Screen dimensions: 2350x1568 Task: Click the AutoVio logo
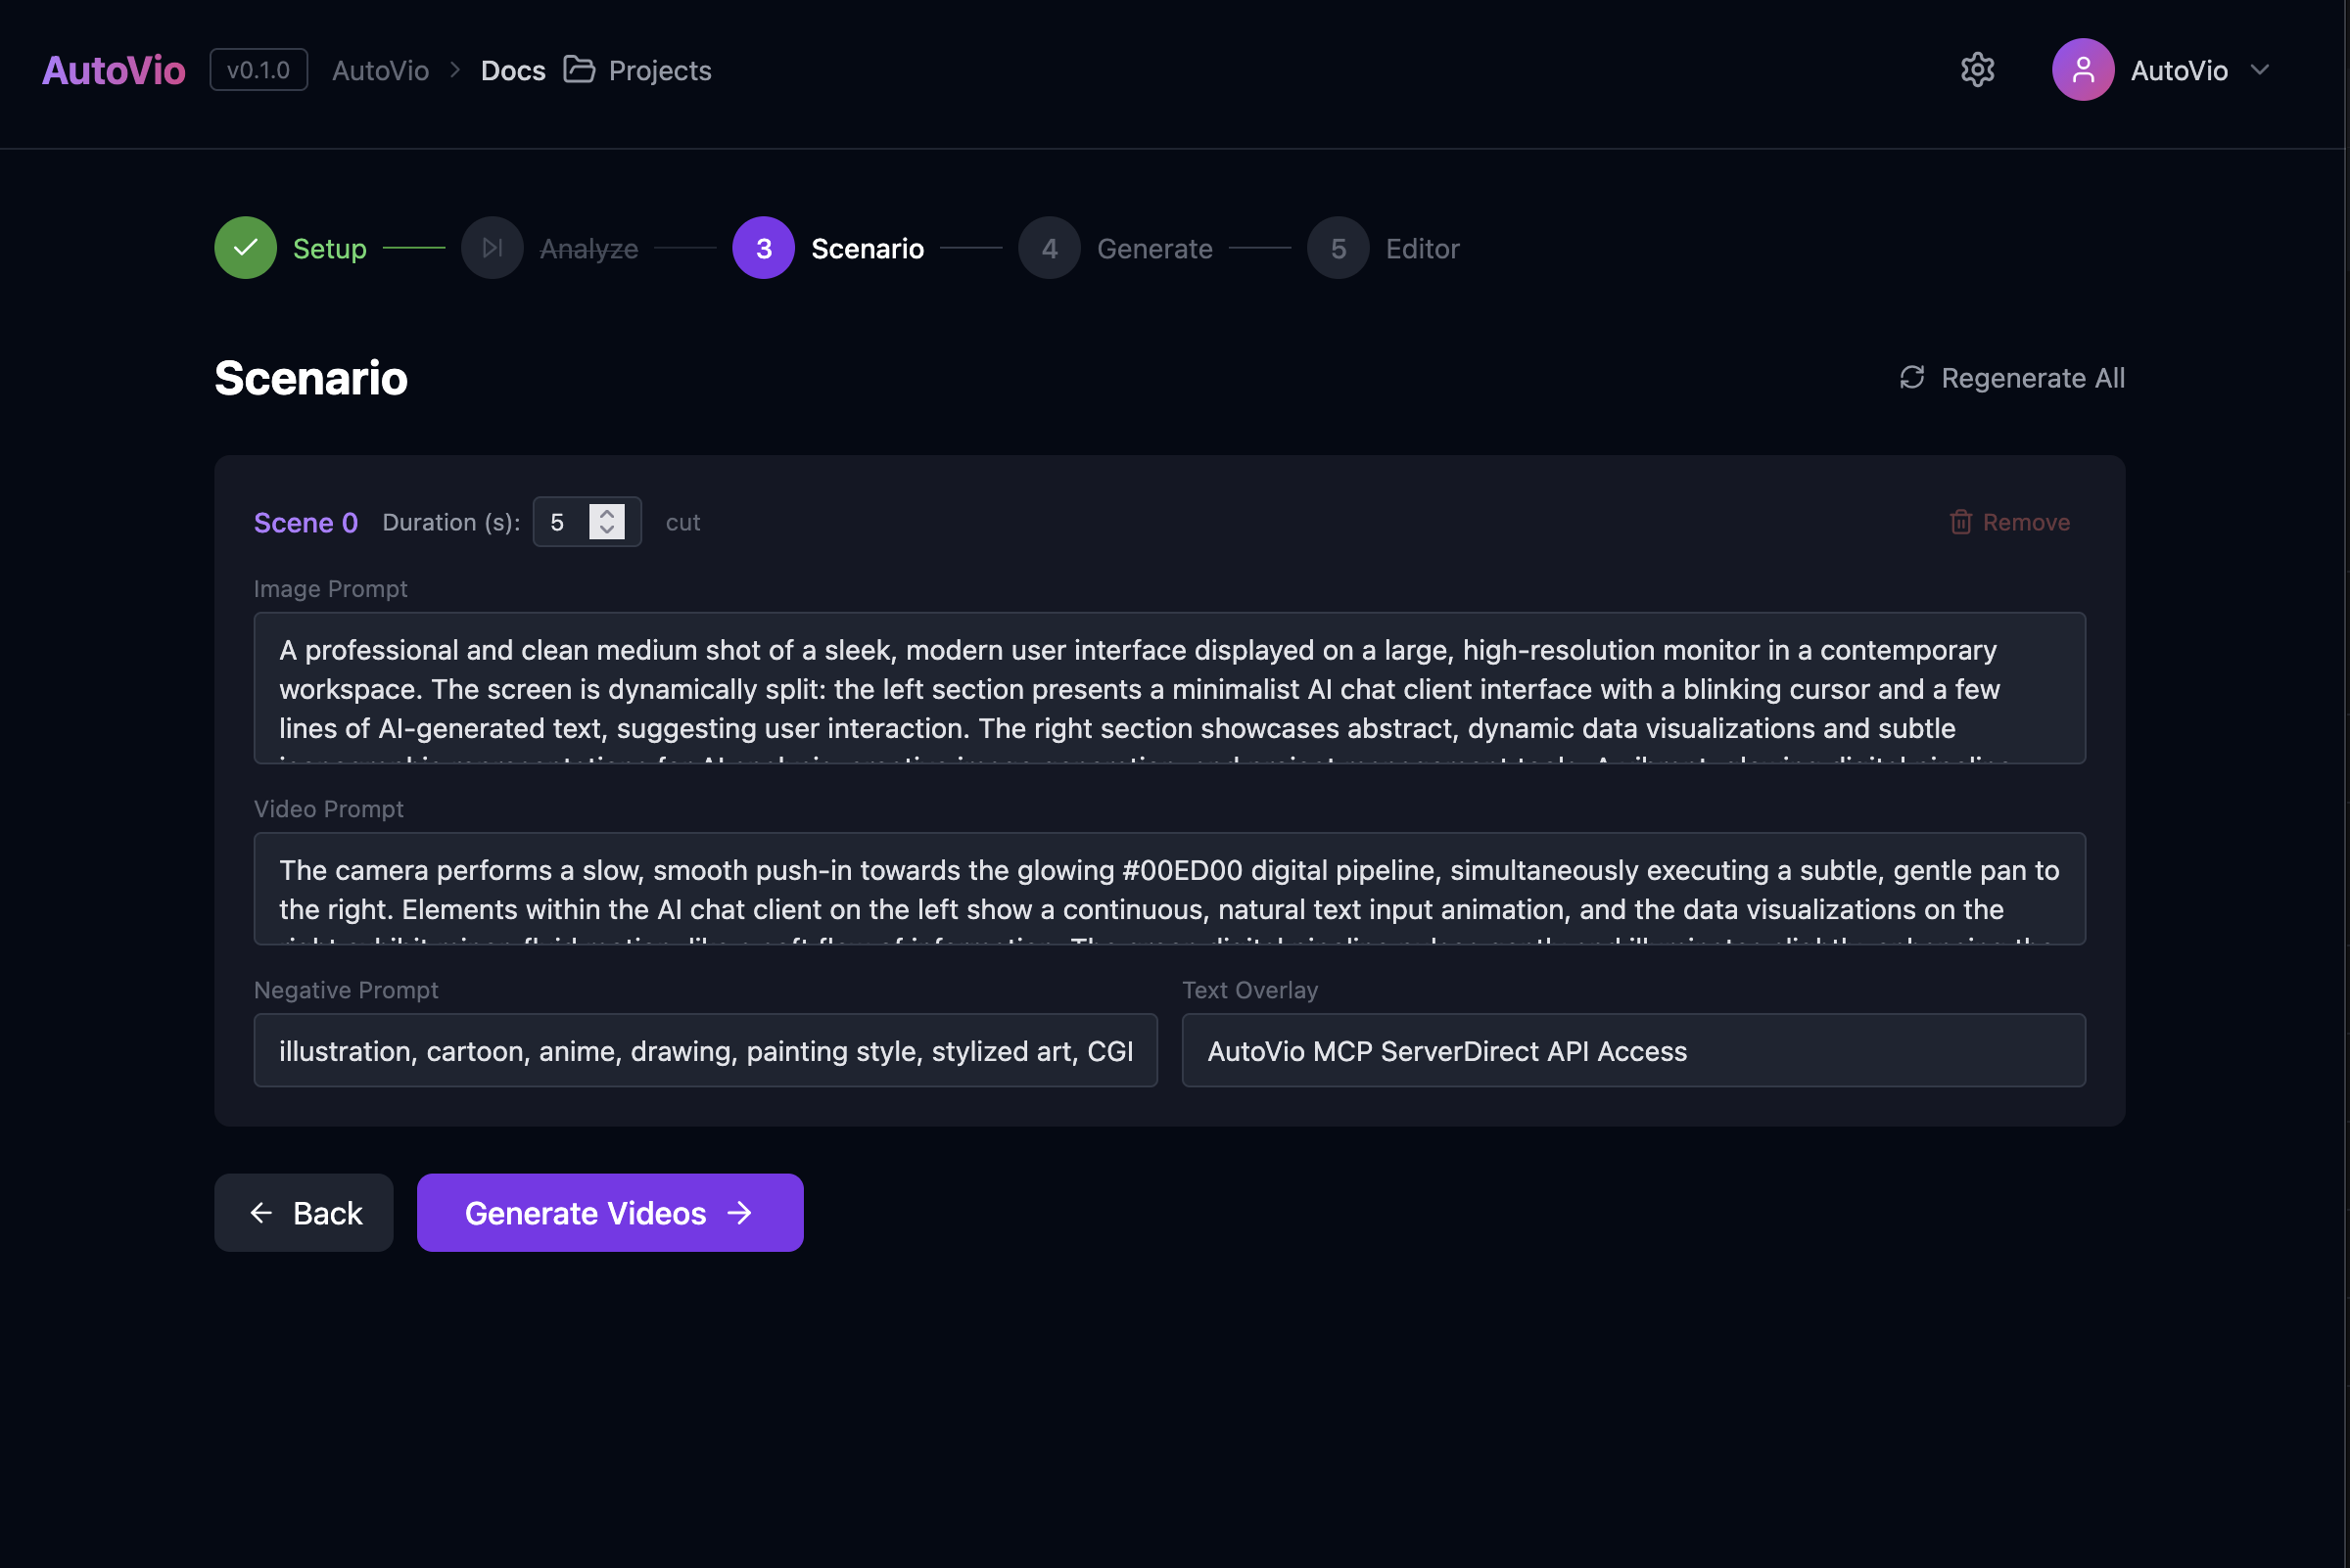point(114,70)
